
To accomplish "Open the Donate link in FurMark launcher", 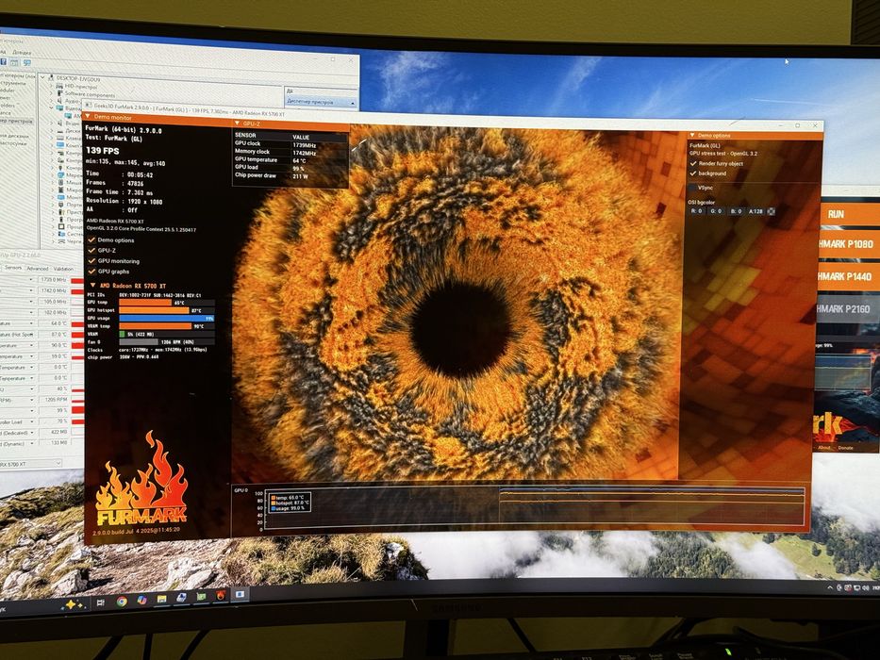I will (845, 448).
